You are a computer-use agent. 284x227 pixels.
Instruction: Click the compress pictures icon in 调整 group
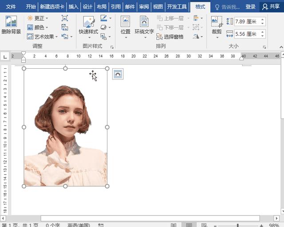[x=65, y=18]
